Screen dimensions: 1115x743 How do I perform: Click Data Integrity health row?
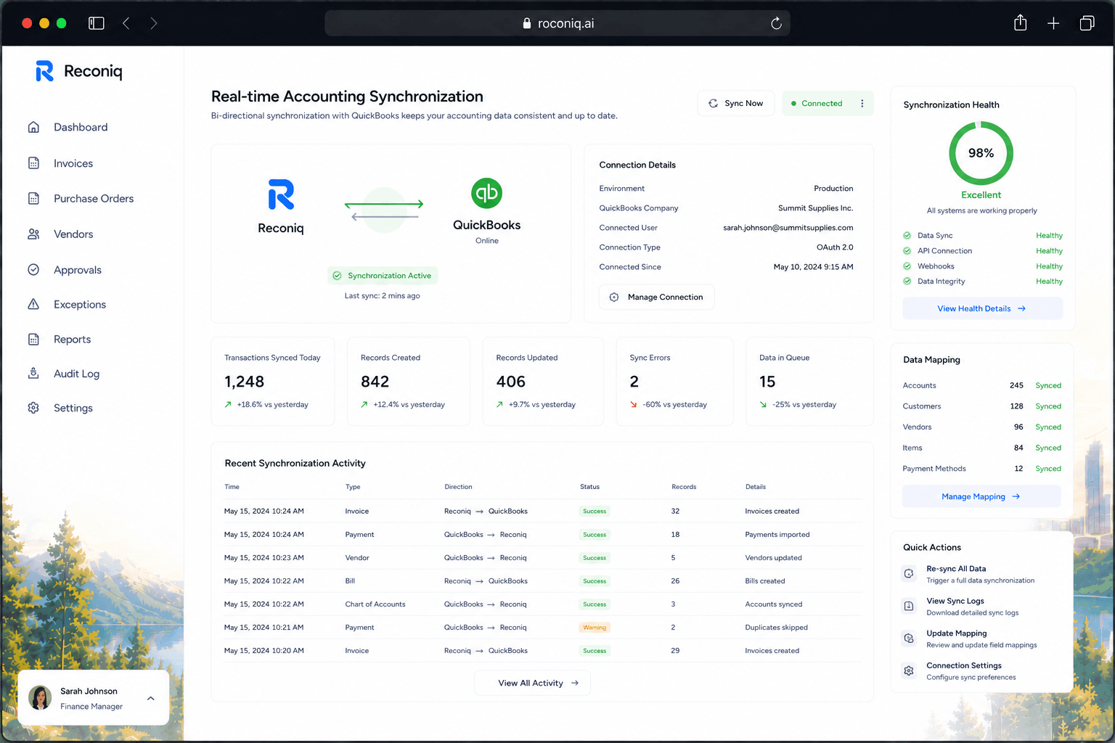pyautogui.click(x=982, y=282)
